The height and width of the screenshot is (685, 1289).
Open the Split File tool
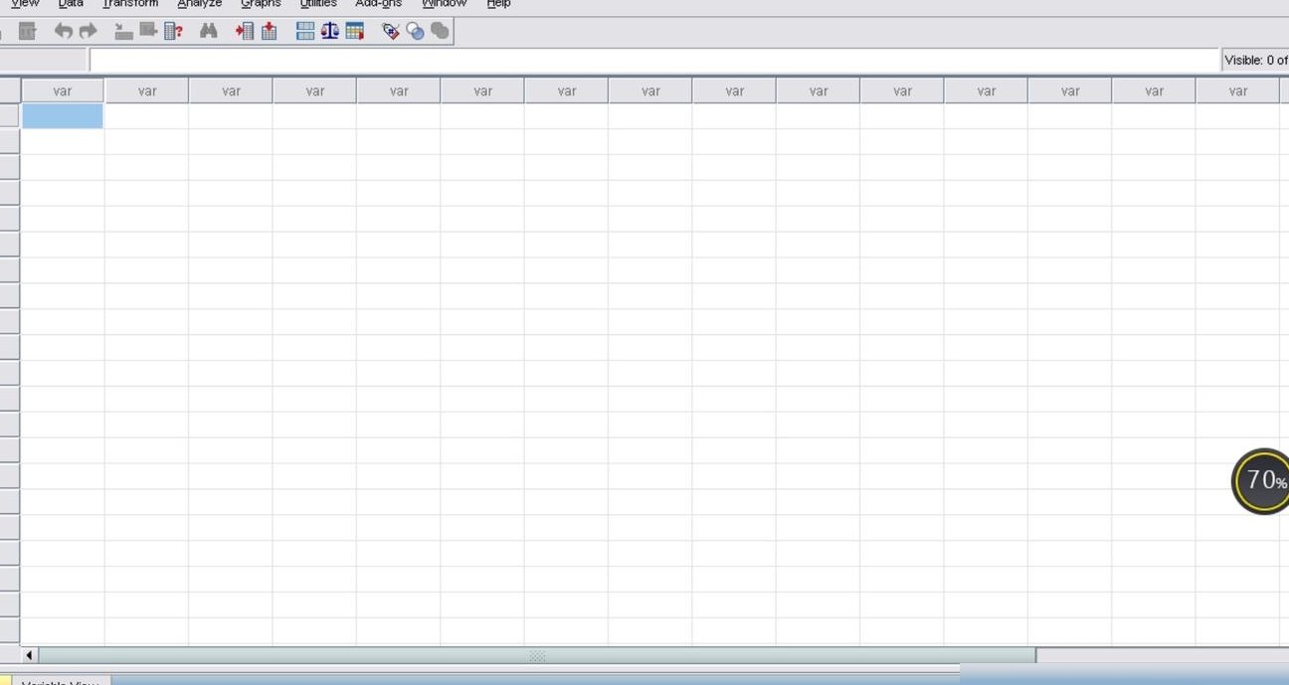[x=305, y=31]
